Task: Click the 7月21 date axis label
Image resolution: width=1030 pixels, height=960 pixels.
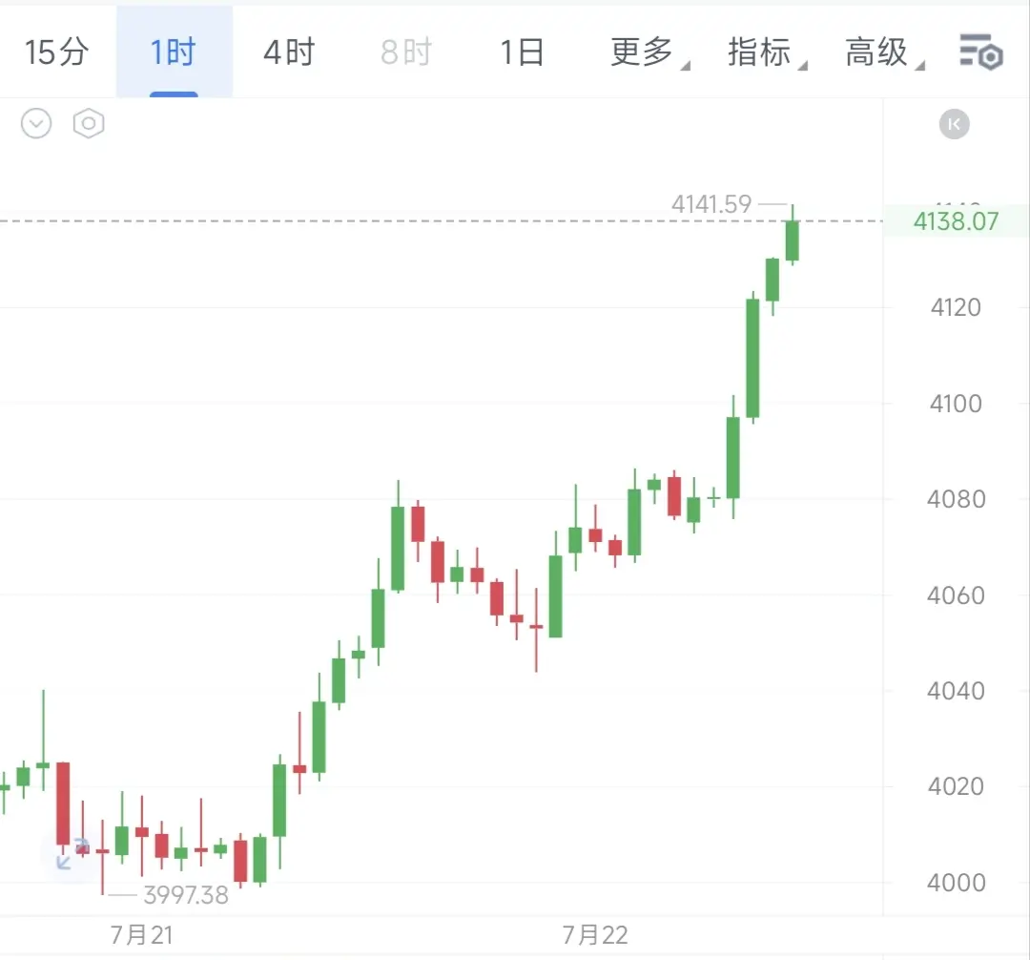Action: [x=141, y=934]
